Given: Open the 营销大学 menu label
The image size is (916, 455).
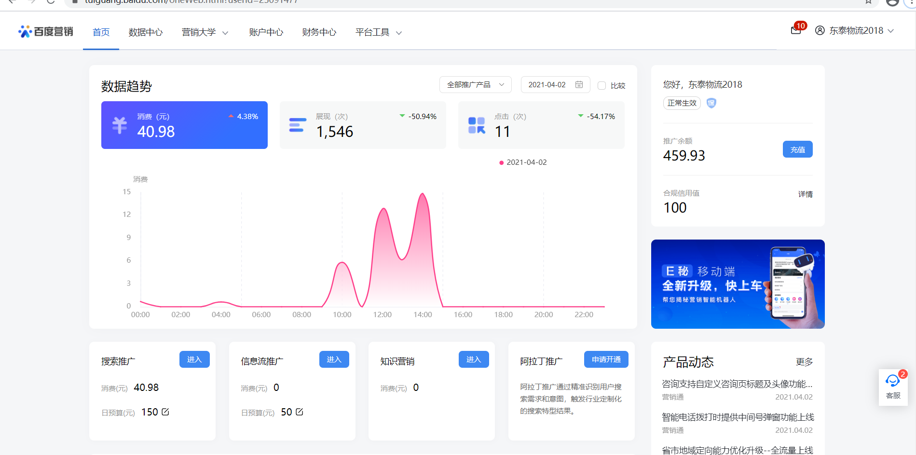Looking at the screenshot, I should point(199,32).
